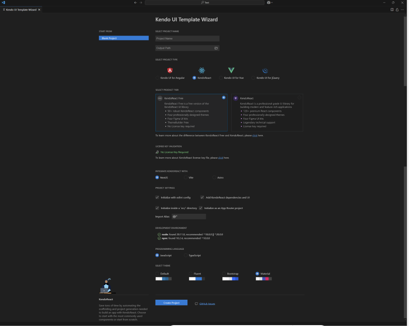Click the Fluent theme color swatch strip
Image resolution: width=409 pixels, height=326 pixels.
point(197,278)
